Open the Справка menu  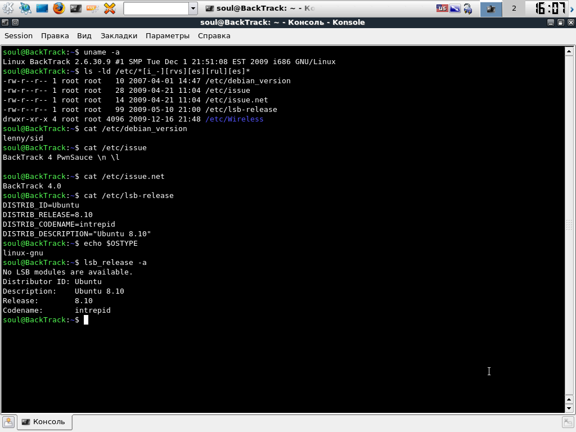pyautogui.click(x=214, y=36)
